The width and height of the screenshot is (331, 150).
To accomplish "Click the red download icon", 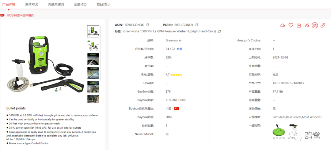I will pyautogui.click(x=299, y=25).
